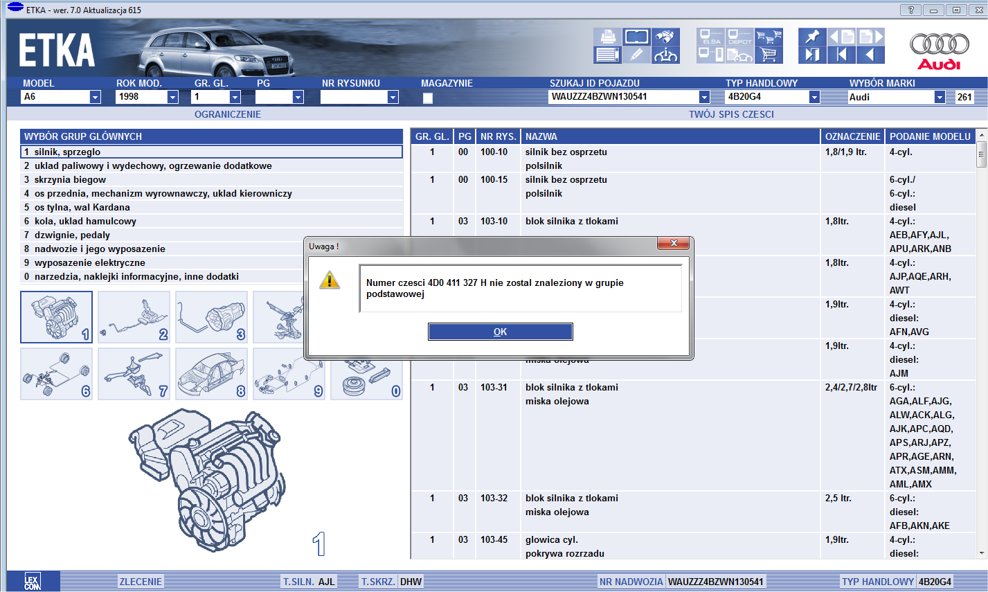Image resolution: width=988 pixels, height=592 pixels.
Task: Click the large engine illustration
Action: tap(208, 479)
